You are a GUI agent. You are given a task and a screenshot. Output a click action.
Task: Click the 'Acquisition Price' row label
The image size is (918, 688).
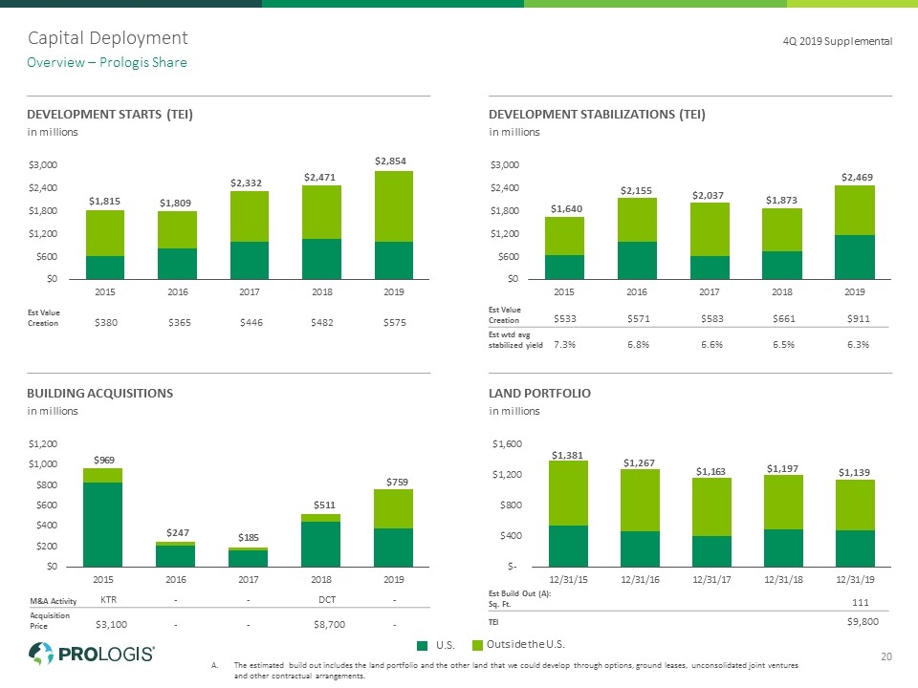coord(50,621)
